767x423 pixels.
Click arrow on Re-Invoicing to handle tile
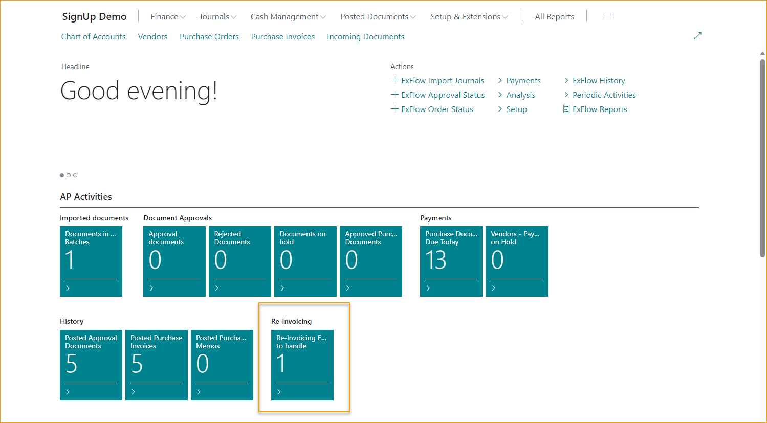click(279, 392)
